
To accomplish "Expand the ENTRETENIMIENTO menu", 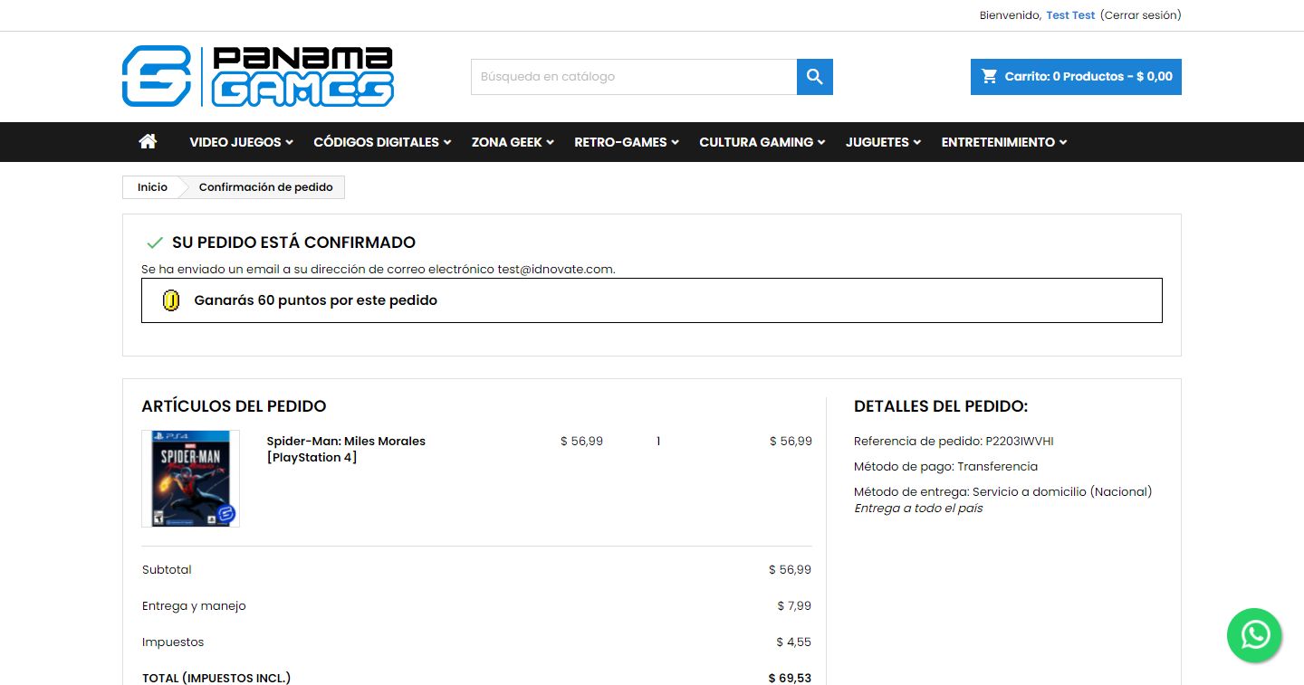I will [x=1004, y=142].
